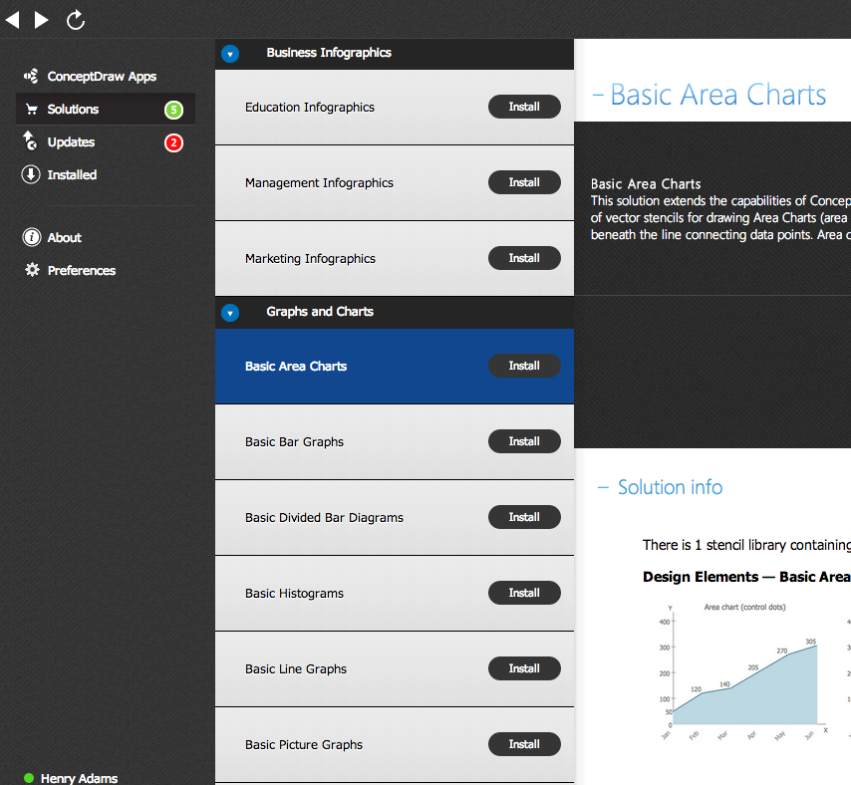This screenshot has width=851, height=785.
Task: Select the Management Infographics row
Action: tap(395, 183)
